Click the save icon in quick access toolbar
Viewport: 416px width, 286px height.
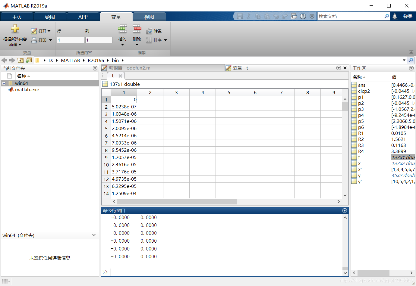240,16
